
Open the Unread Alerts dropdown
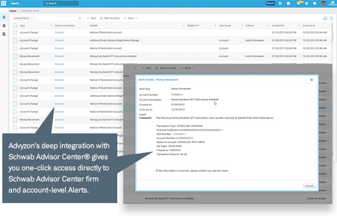click(23, 18)
